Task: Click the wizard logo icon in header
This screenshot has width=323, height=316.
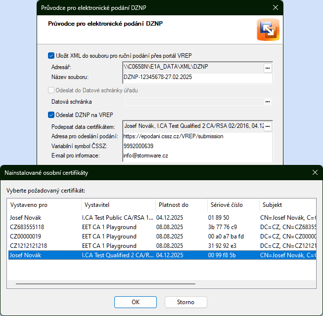Action: point(268,31)
